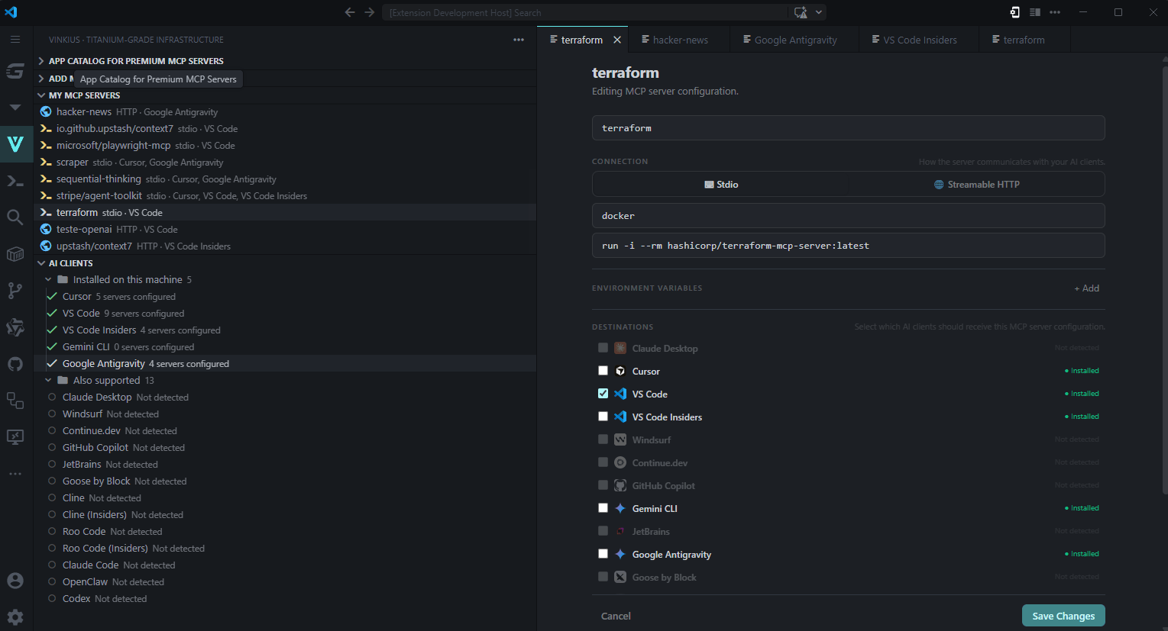Select Streamable HTTP connection type

976,185
